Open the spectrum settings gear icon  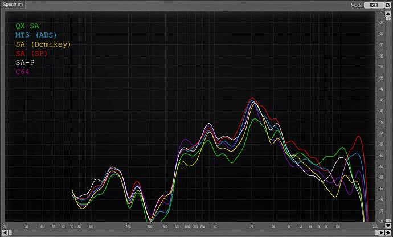(387, 5)
